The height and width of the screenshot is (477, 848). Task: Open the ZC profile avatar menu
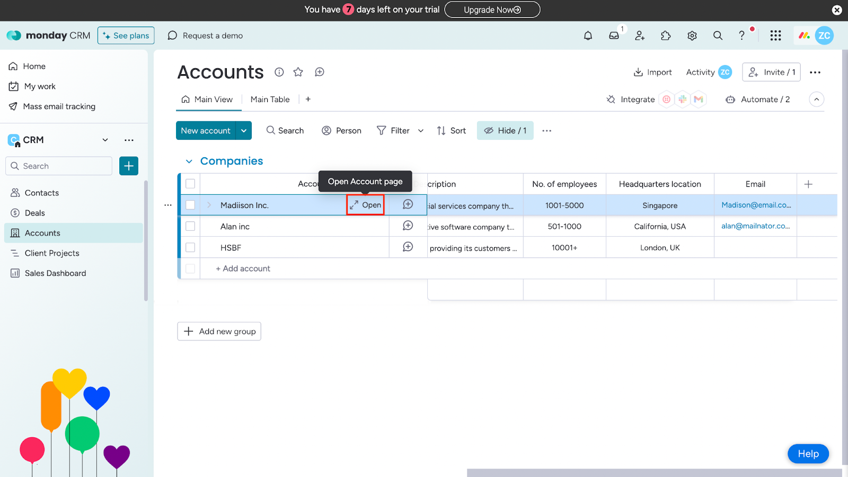(x=824, y=35)
